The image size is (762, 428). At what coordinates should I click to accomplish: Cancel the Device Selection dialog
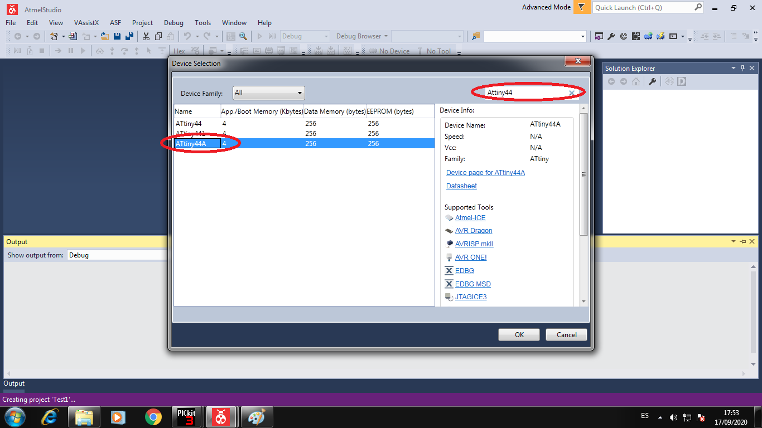566,335
